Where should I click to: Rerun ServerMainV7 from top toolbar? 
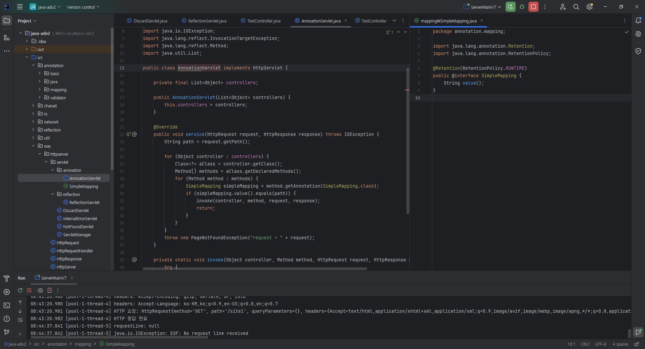point(511,7)
